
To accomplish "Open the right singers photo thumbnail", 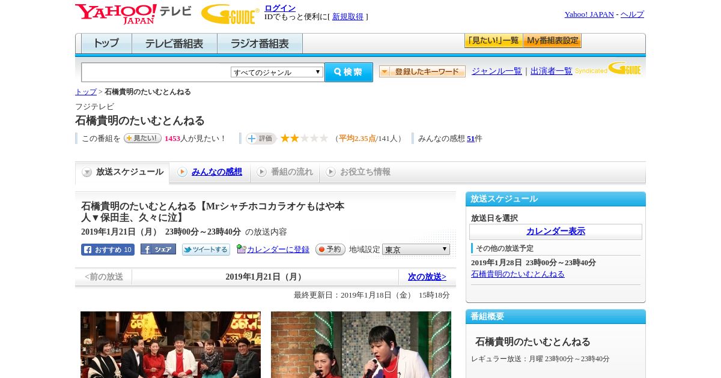I will coord(361,344).
